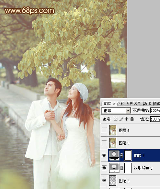Viewport: 160px width, 189px height.
Task: Hide the 图层 3 layer
Action: (104, 181)
